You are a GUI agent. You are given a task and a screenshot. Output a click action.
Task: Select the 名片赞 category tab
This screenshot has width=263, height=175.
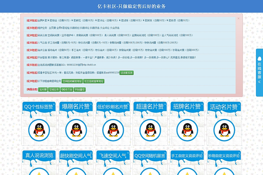(43, 90)
